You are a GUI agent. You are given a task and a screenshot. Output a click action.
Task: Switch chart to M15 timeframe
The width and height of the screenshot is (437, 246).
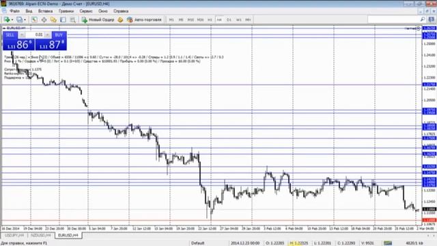pyautogui.click(x=191, y=20)
